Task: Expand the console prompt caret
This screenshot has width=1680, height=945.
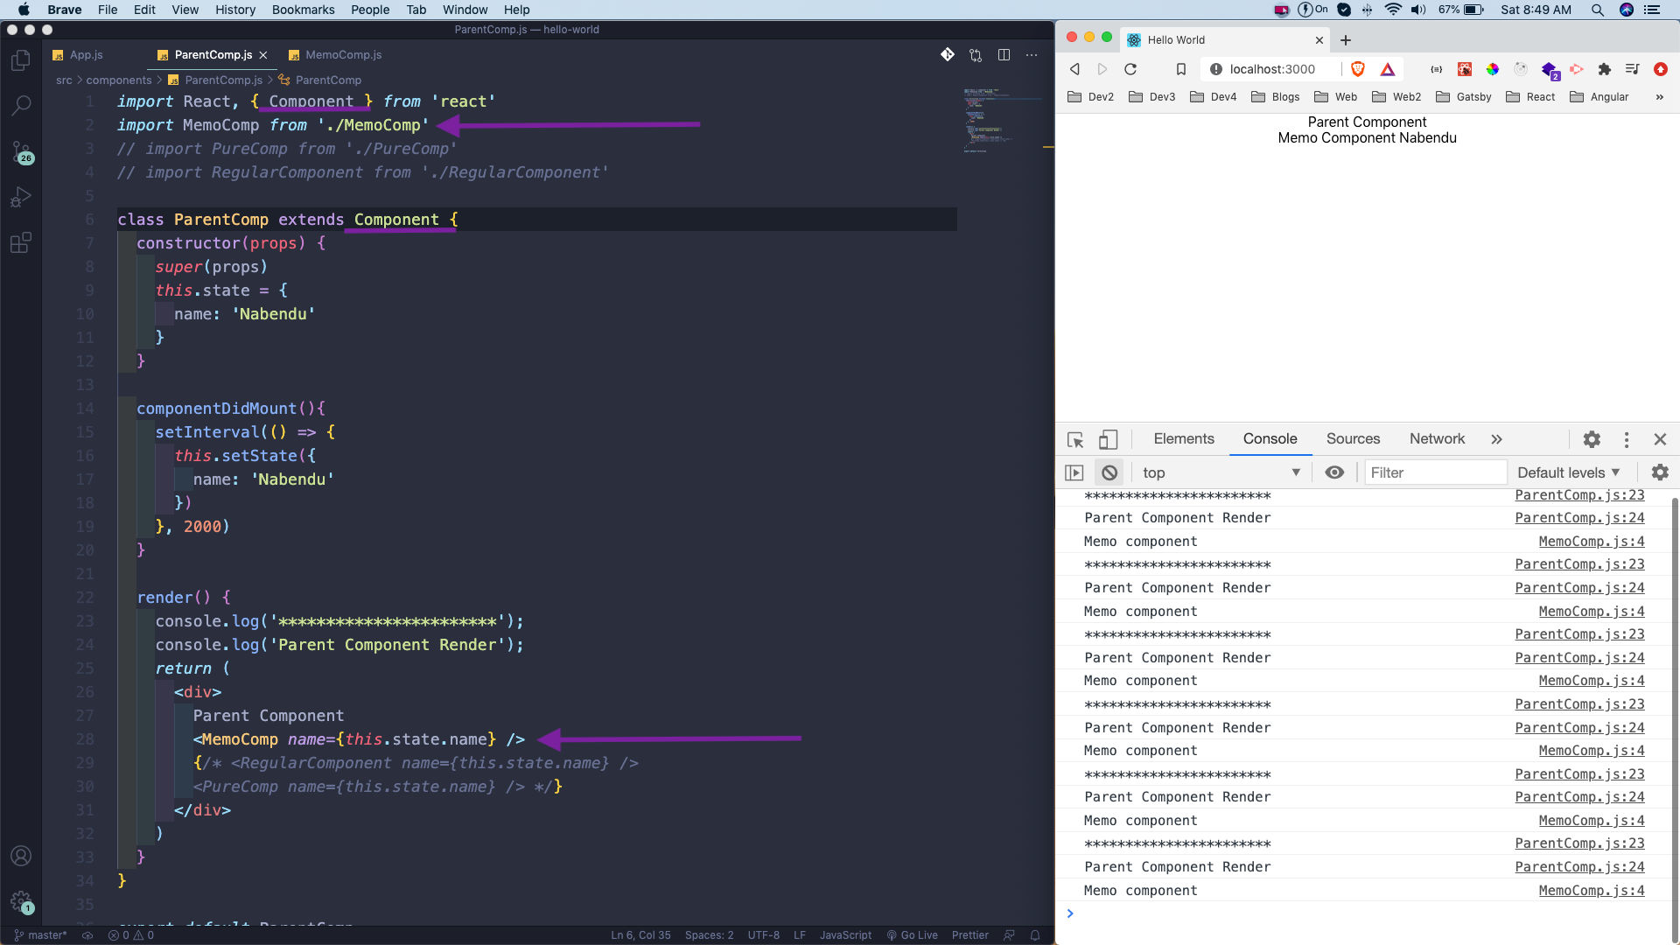Action: pos(1070,913)
